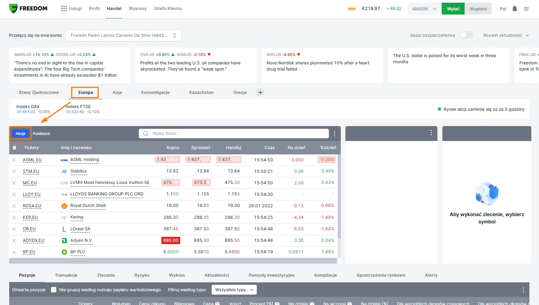539x305 pixels.
Task: Open the Ryzyko tab
Action: tap(142, 275)
